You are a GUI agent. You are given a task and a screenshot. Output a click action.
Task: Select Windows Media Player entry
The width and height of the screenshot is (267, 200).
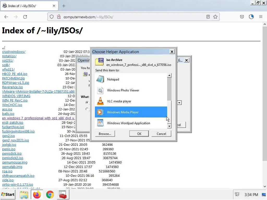coord(131,112)
